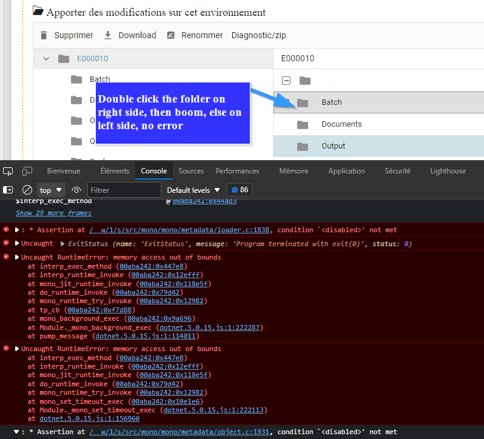Clear the console with the clear icon
The image size is (484, 439).
(x=27, y=190)
